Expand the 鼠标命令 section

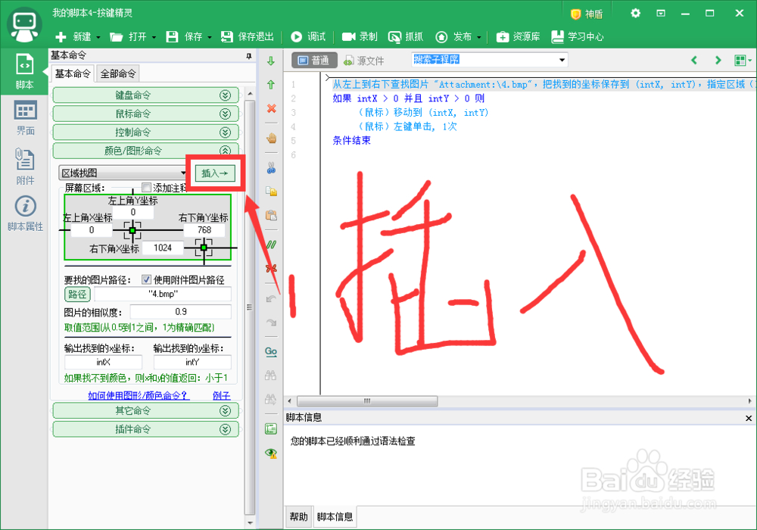point(146,114)
